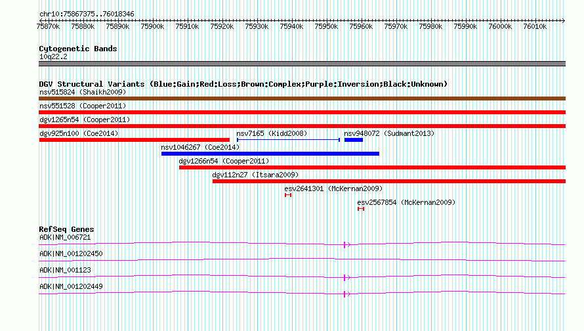Click the small red esv2567854 marker

(361, 209)
